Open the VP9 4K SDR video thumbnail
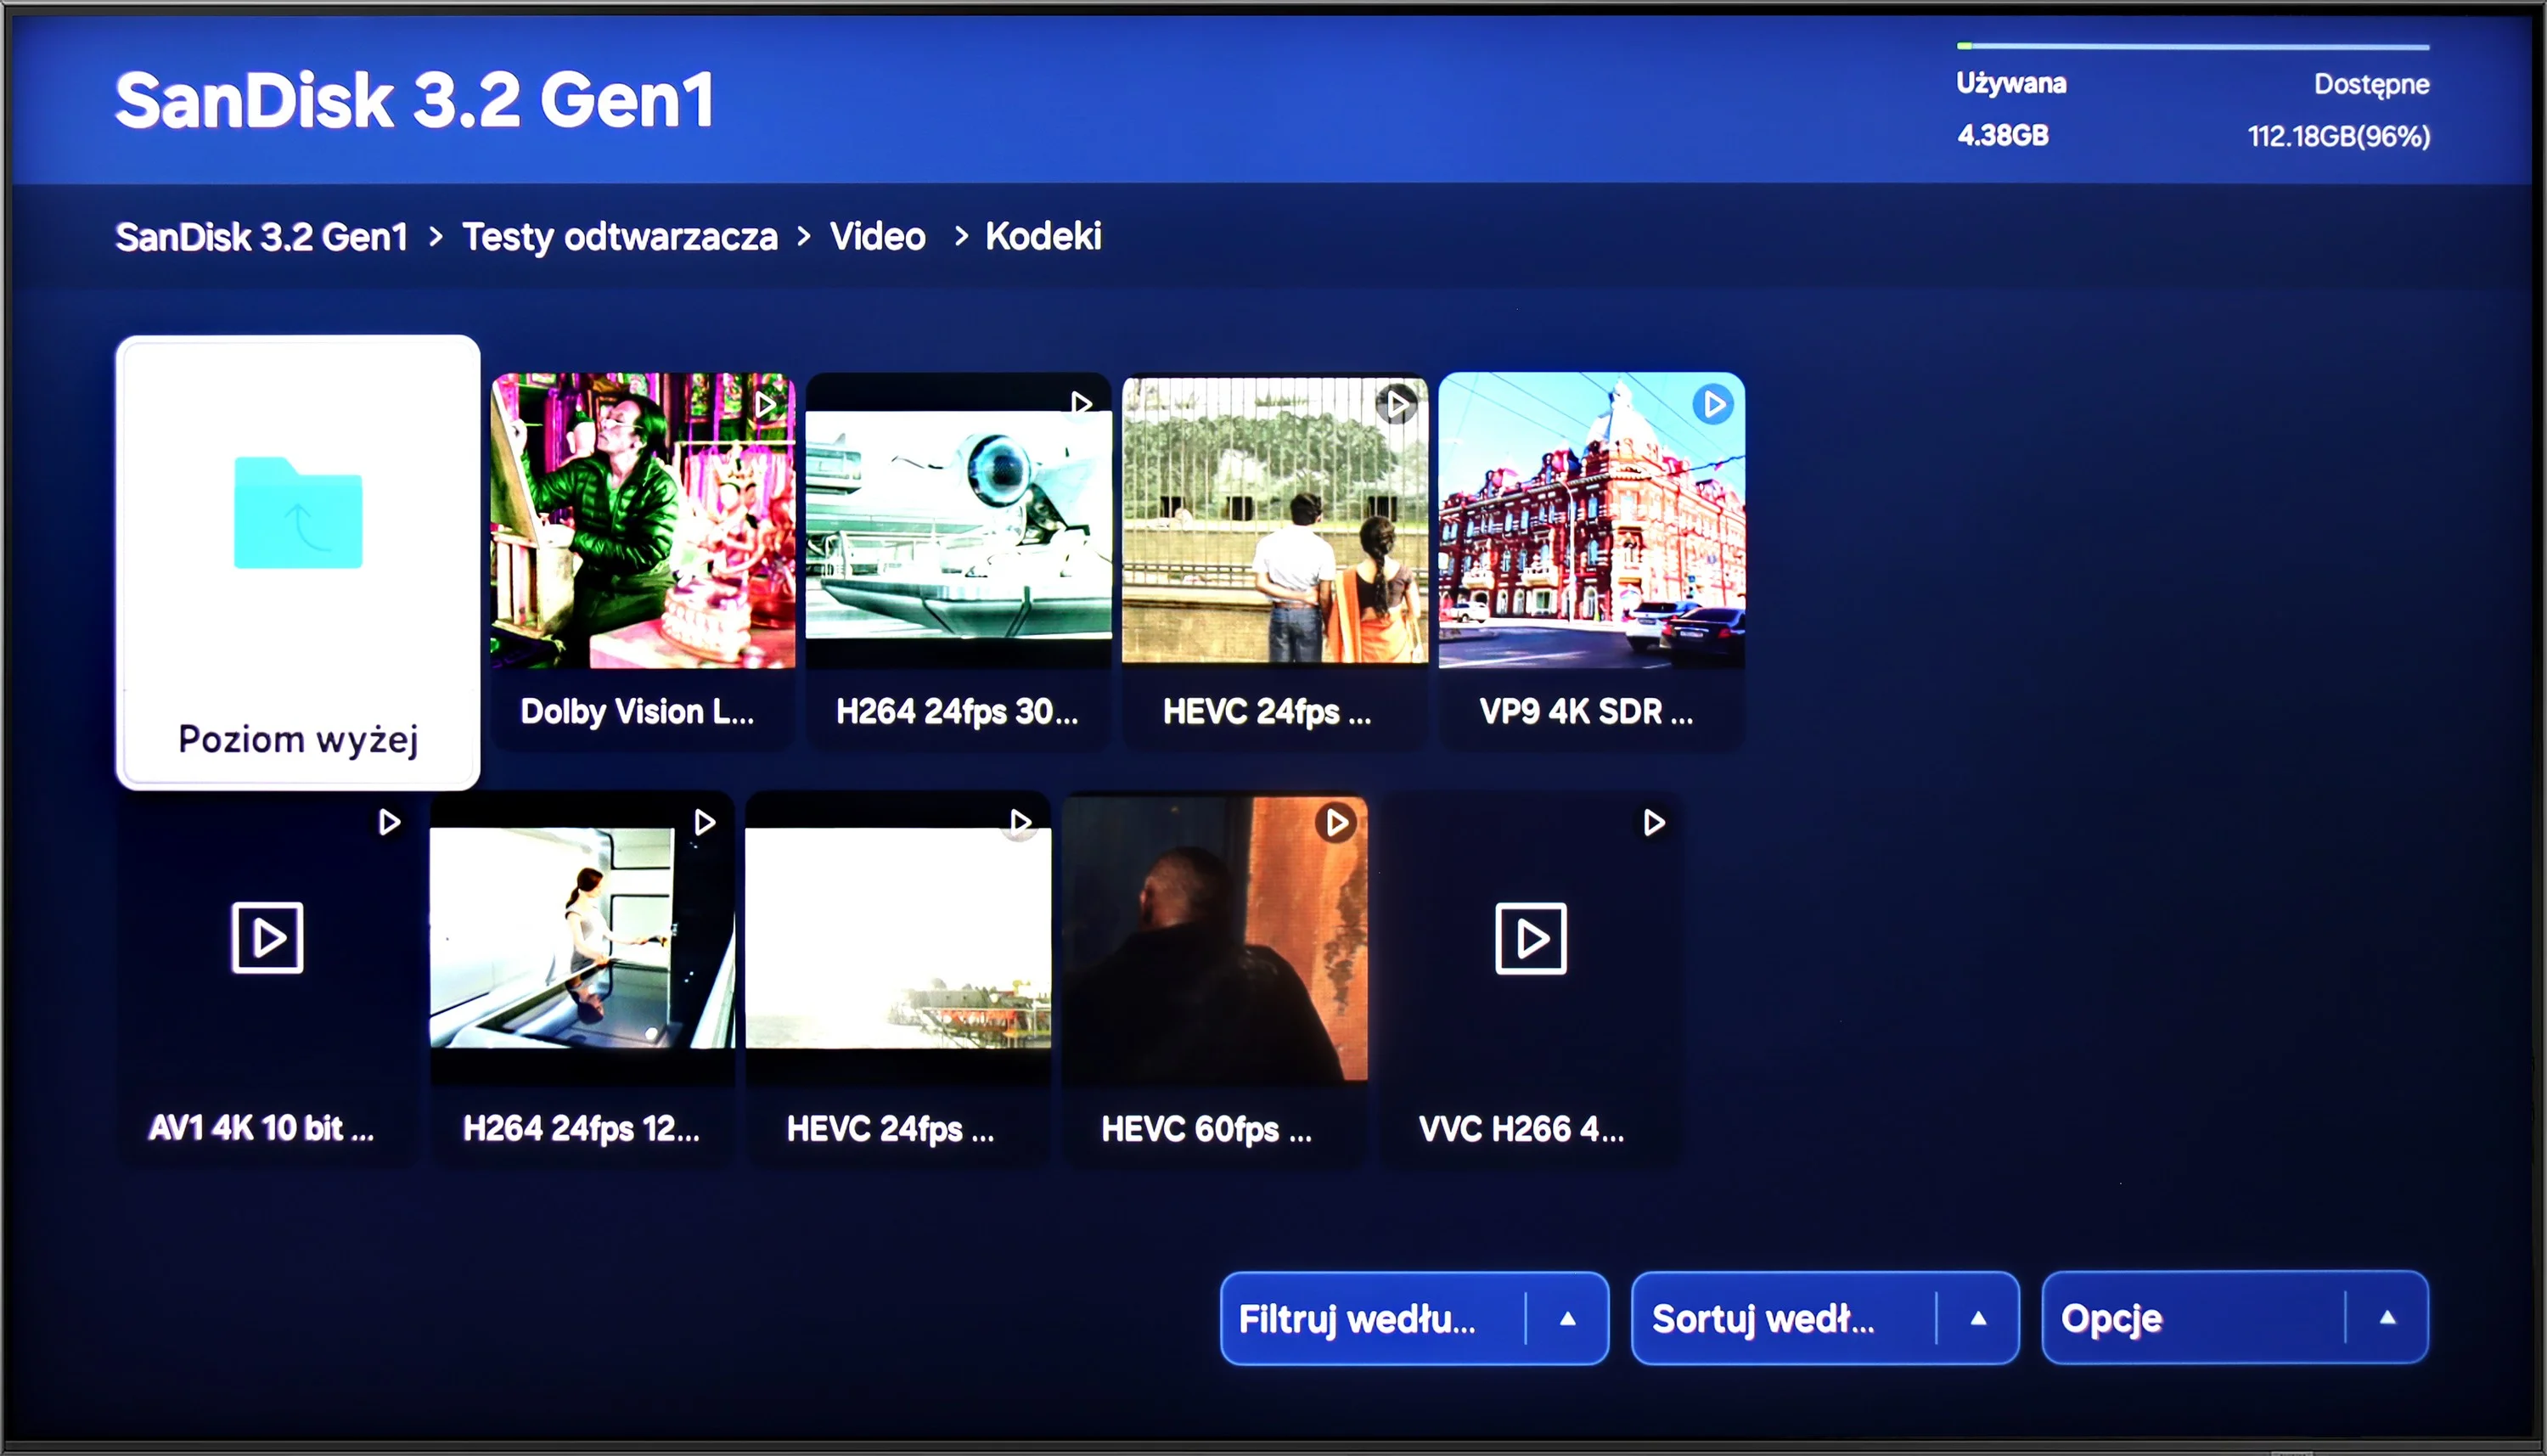This screenshot has height=1456, width=2547. coord(1592,520)
